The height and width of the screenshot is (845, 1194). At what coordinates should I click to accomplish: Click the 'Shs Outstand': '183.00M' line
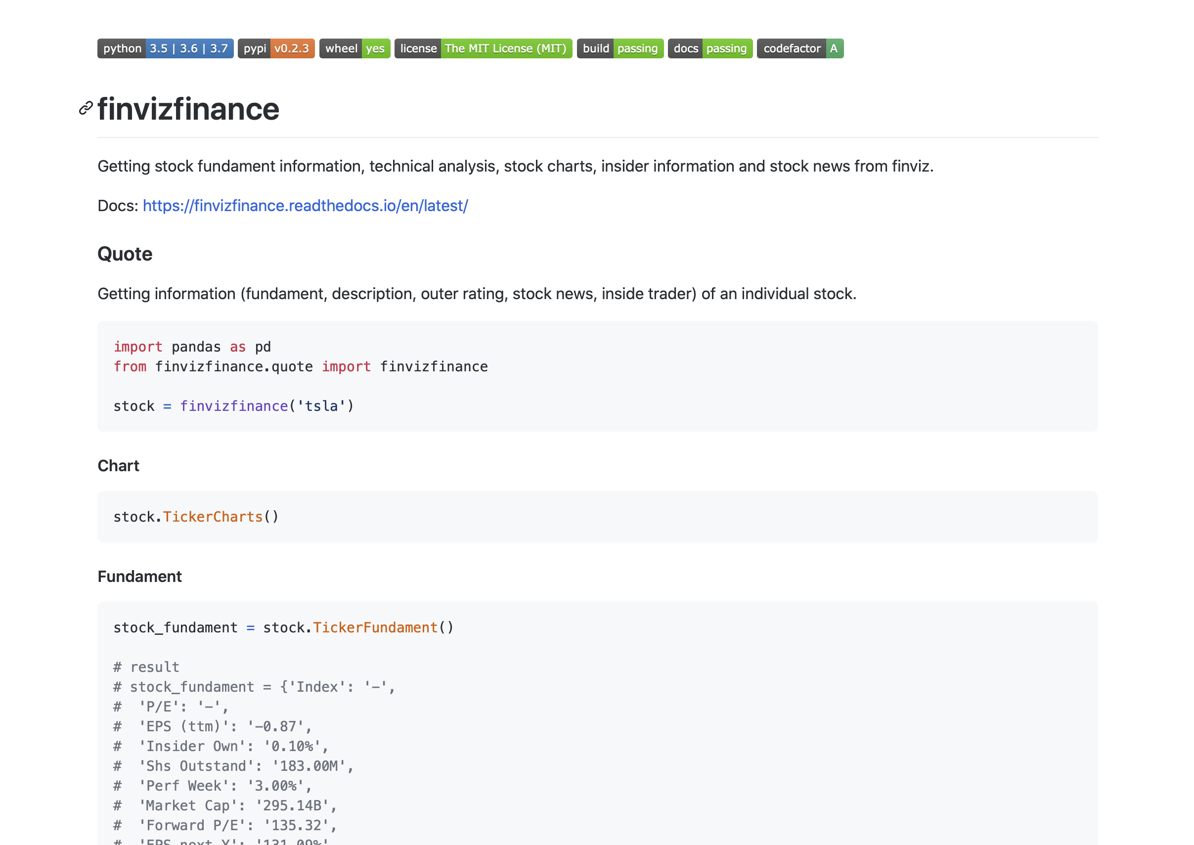click(233, 766)
